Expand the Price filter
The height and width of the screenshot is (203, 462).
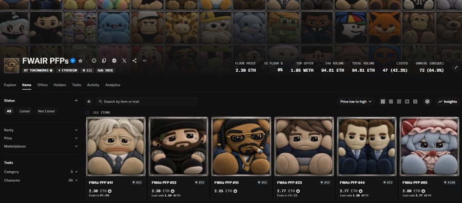[41, 138]
